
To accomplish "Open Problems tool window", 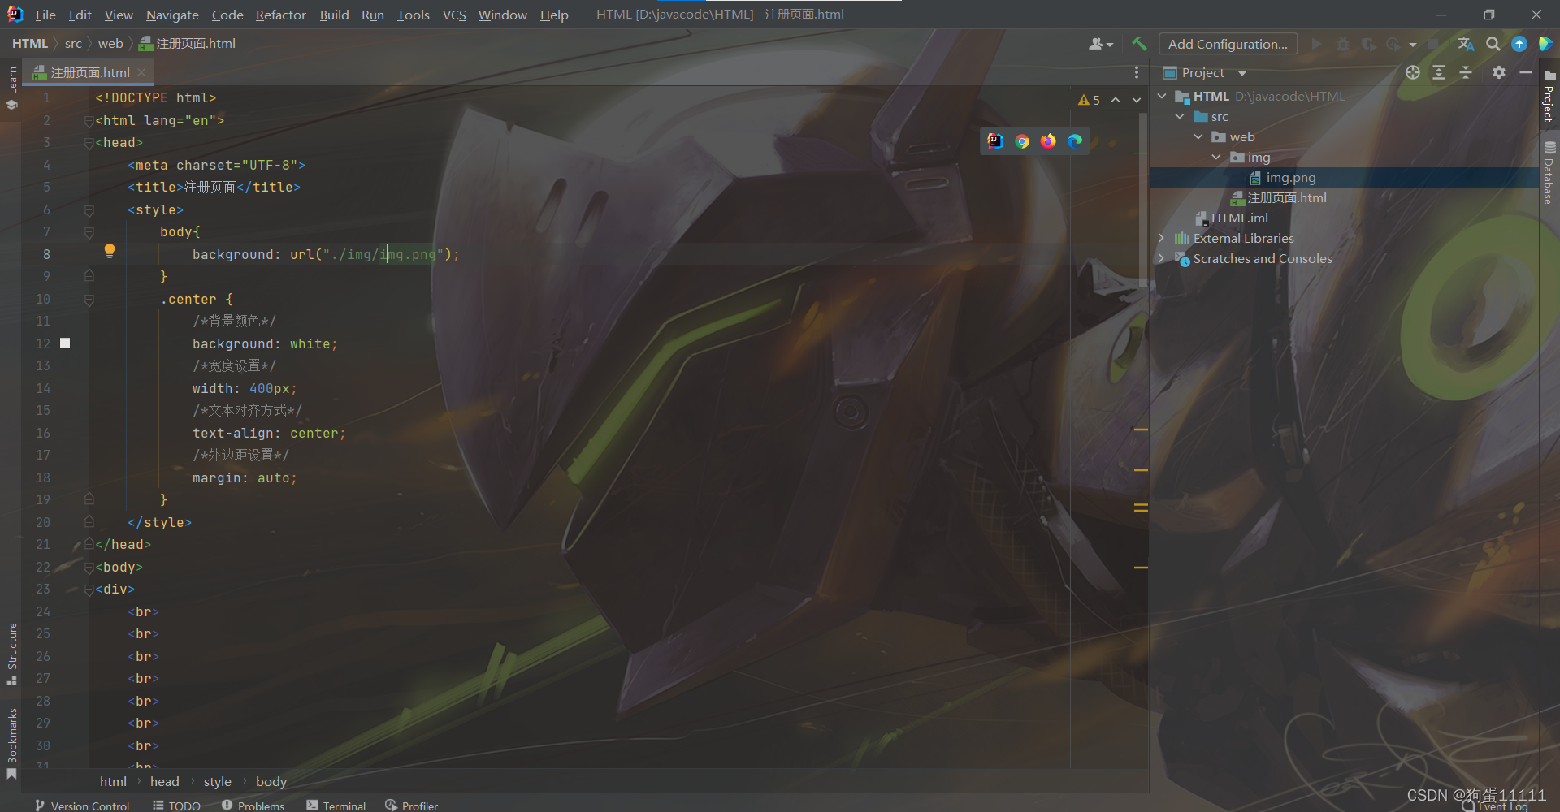I will (x=253, y=806).
